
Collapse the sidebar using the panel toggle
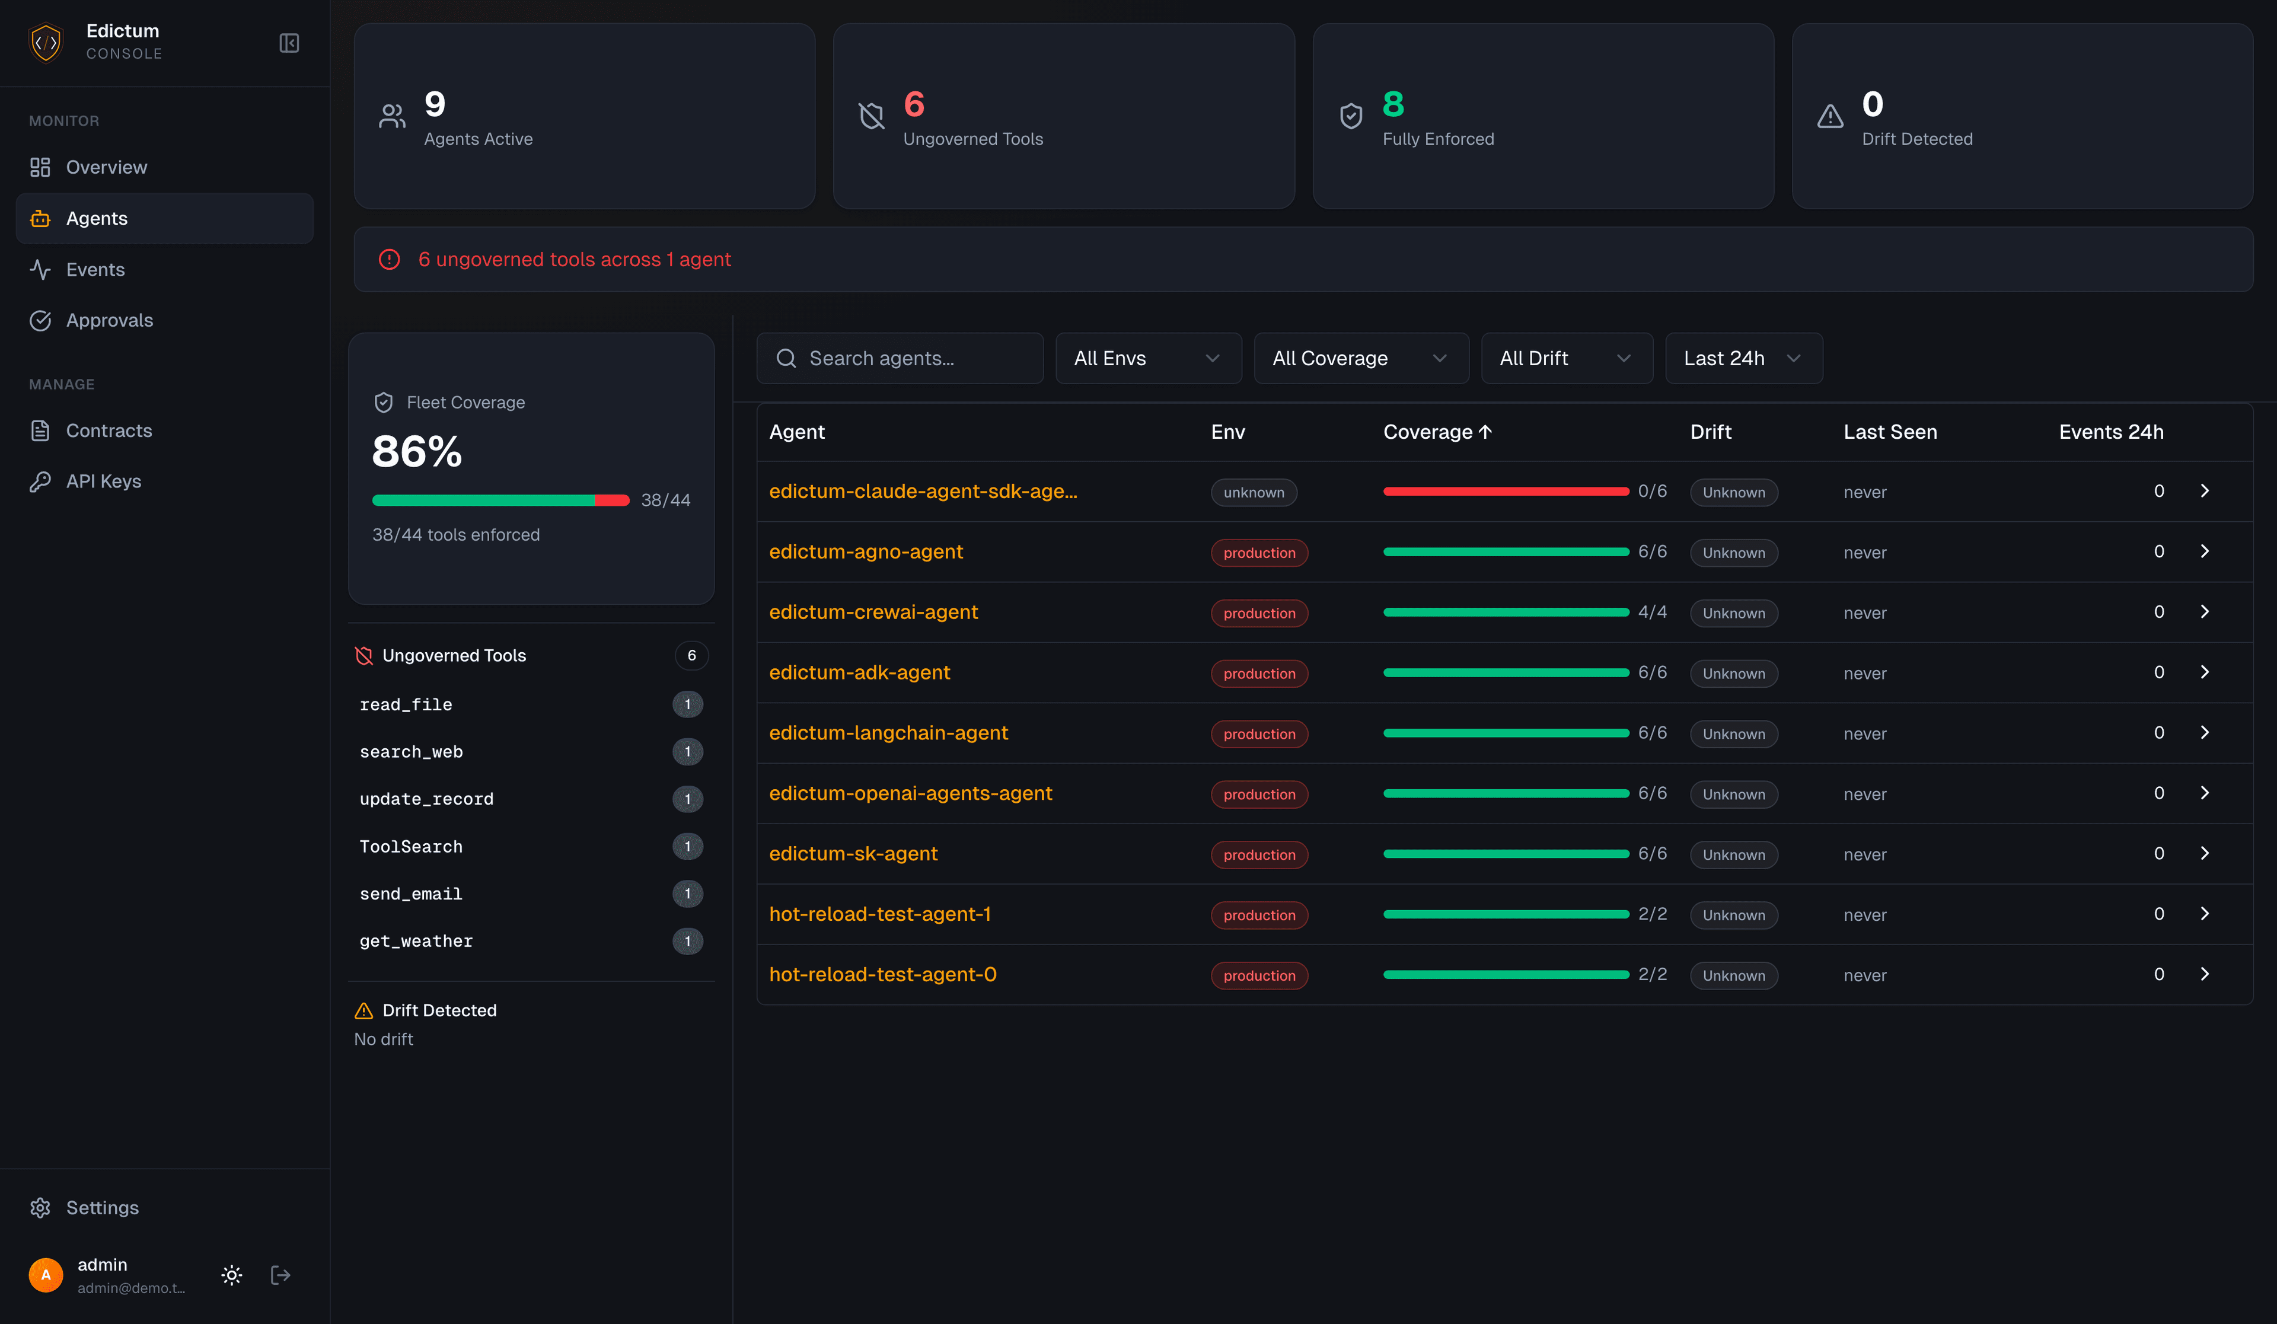(288, 43)
